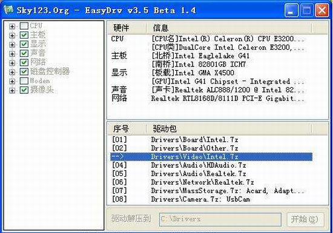This screenshot has width=333, height=233.
Task: Expand the CPU tree node
Action: click(12, 26)
